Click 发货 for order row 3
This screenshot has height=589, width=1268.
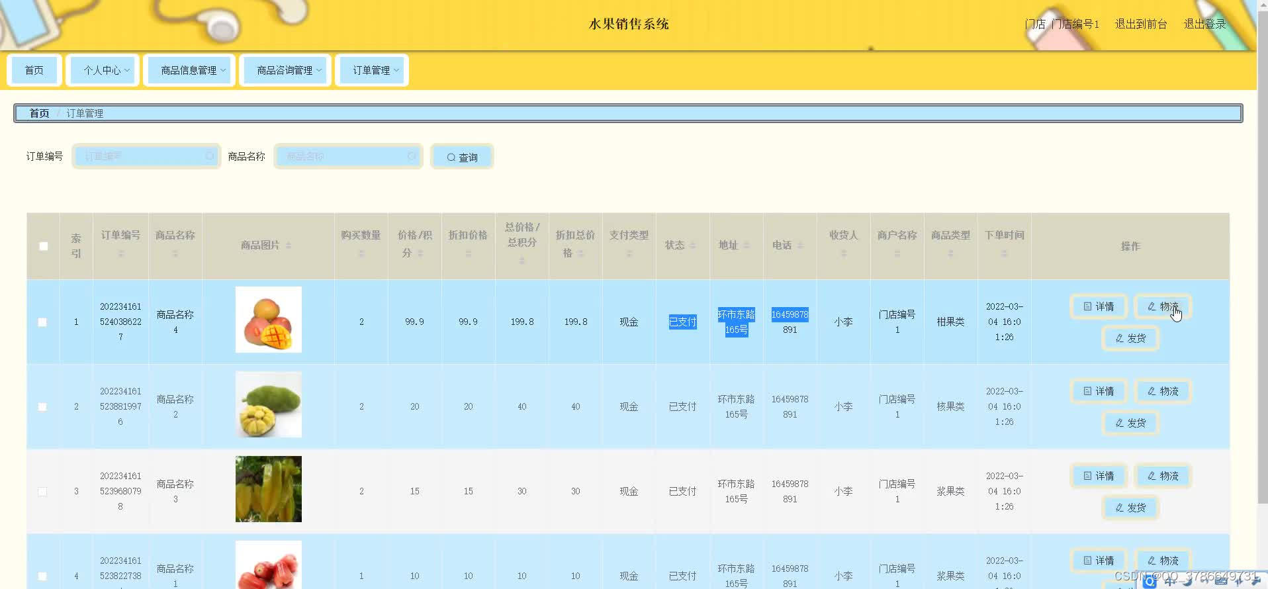pos(1130,508)
